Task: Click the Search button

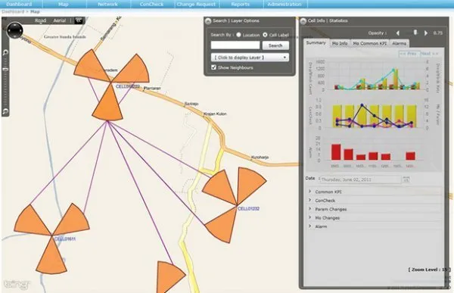Action: coord(275,45)
